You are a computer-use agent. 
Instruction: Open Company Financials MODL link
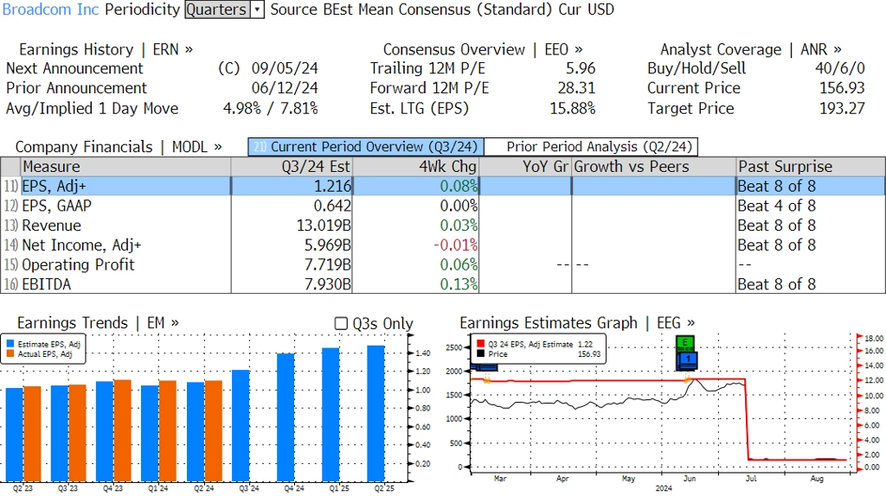[118, 147]
